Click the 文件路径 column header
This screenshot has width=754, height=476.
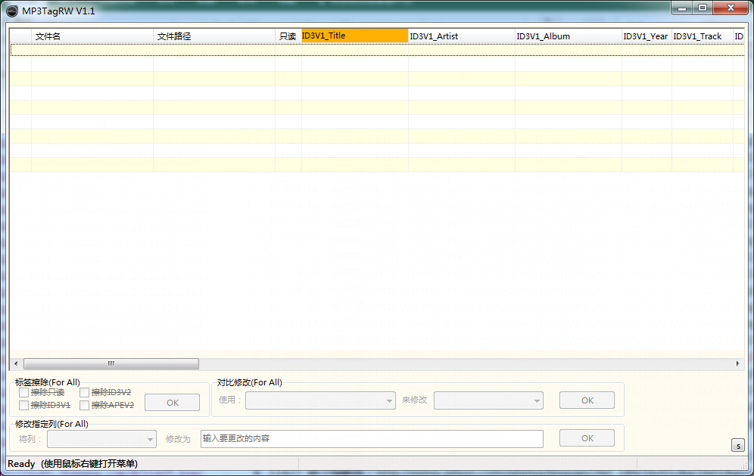tap(214, 36)
